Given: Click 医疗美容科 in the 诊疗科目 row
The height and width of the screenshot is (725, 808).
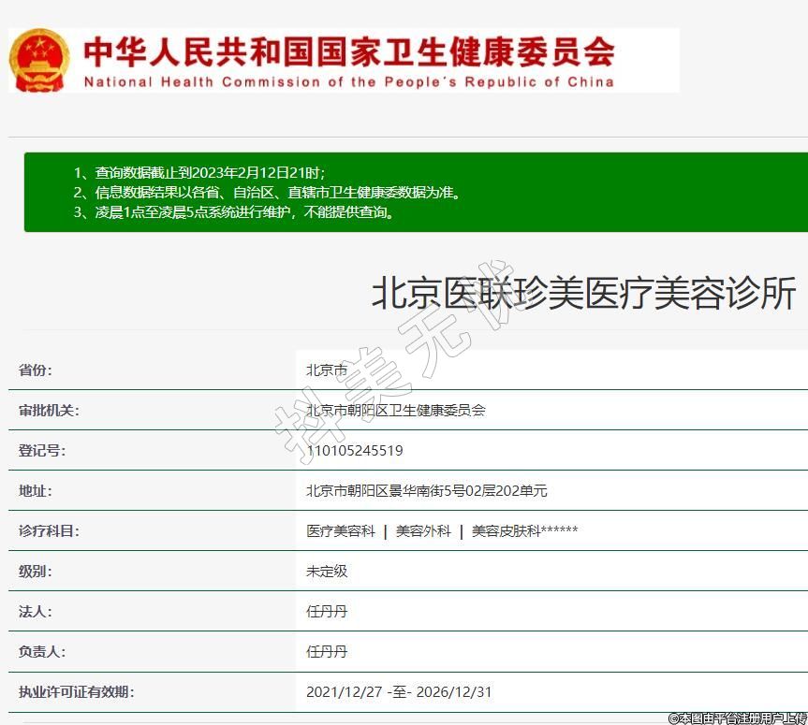Looking at the screenshot, I should click(x=341, y=530).
